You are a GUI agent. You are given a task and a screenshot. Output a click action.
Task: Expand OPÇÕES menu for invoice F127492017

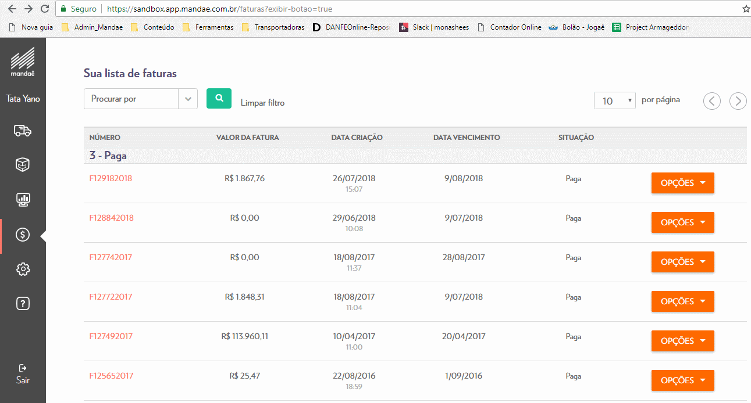[x=682, y=341]
